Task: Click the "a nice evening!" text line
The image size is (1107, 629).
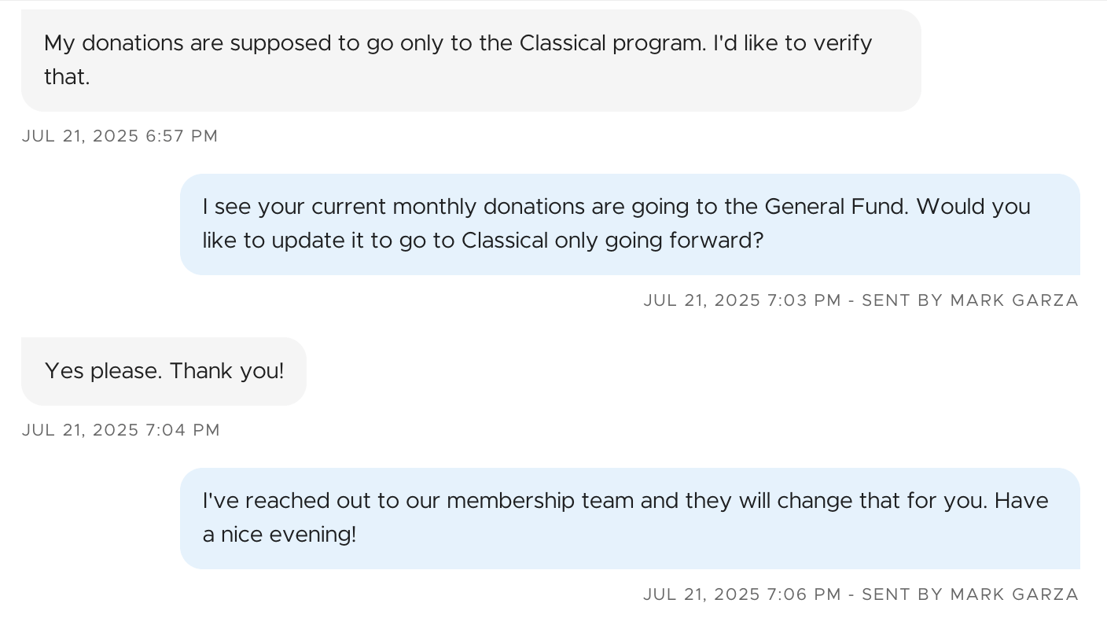Action: click(279, 535)
